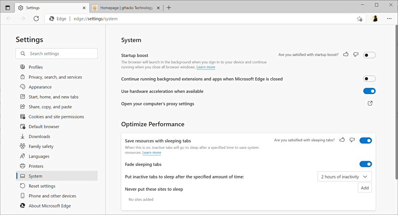
Task: Open Appearance settings
Action: pos(57,87)
